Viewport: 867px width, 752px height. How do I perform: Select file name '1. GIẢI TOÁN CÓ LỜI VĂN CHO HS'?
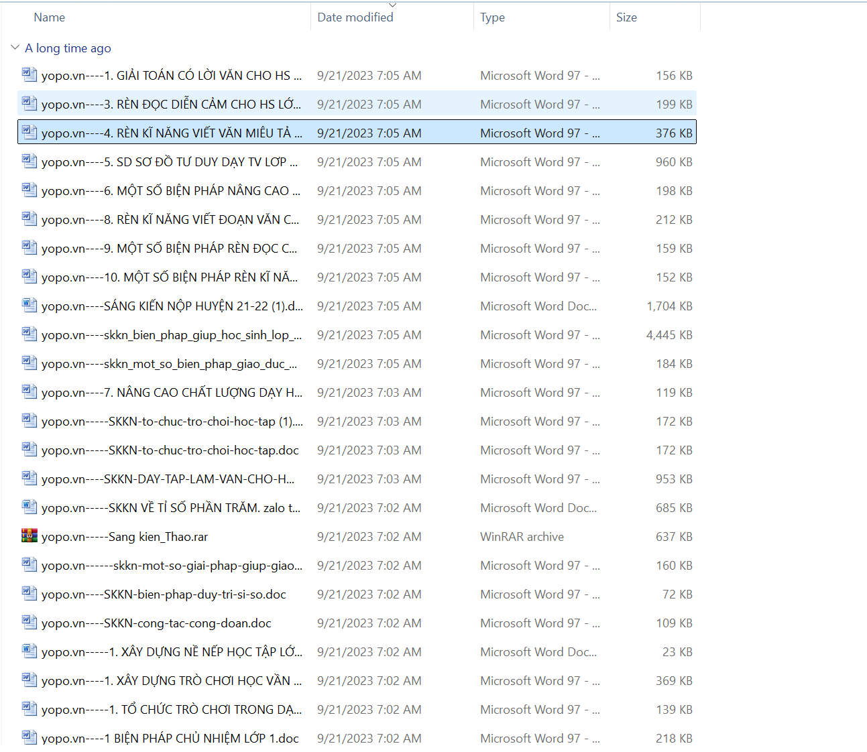click(x=171, y=76)
